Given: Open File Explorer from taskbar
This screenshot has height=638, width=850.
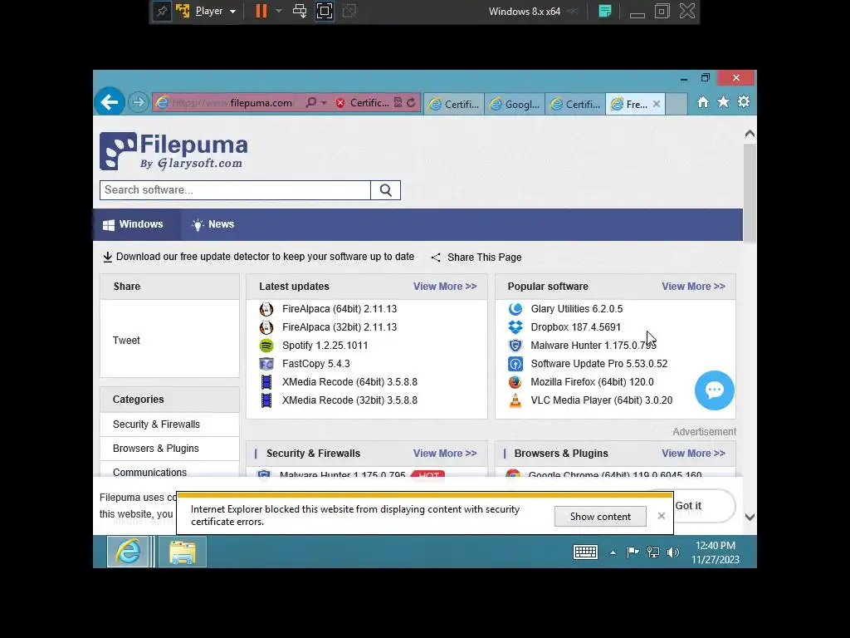Looking at the screenshot, I should tap(182, 552).
